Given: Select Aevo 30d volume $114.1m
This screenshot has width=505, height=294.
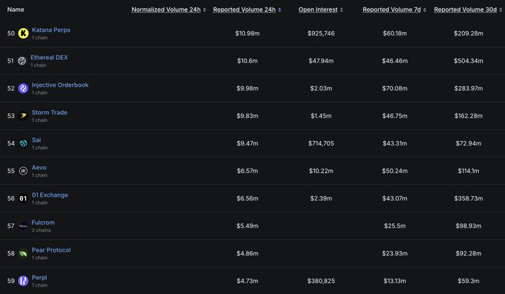Looking at the screenshot, I should pos(469,171).
